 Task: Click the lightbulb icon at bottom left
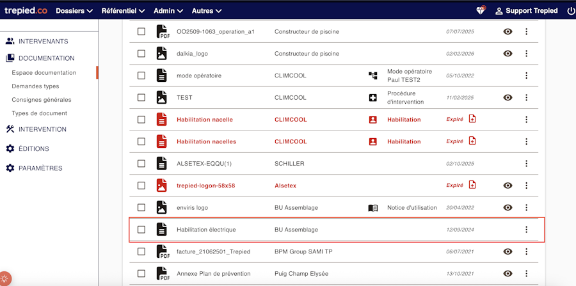coord(5,279)
